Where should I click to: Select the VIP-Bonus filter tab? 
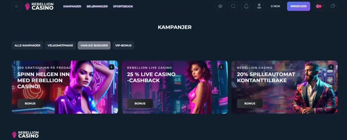pos(123,46)
